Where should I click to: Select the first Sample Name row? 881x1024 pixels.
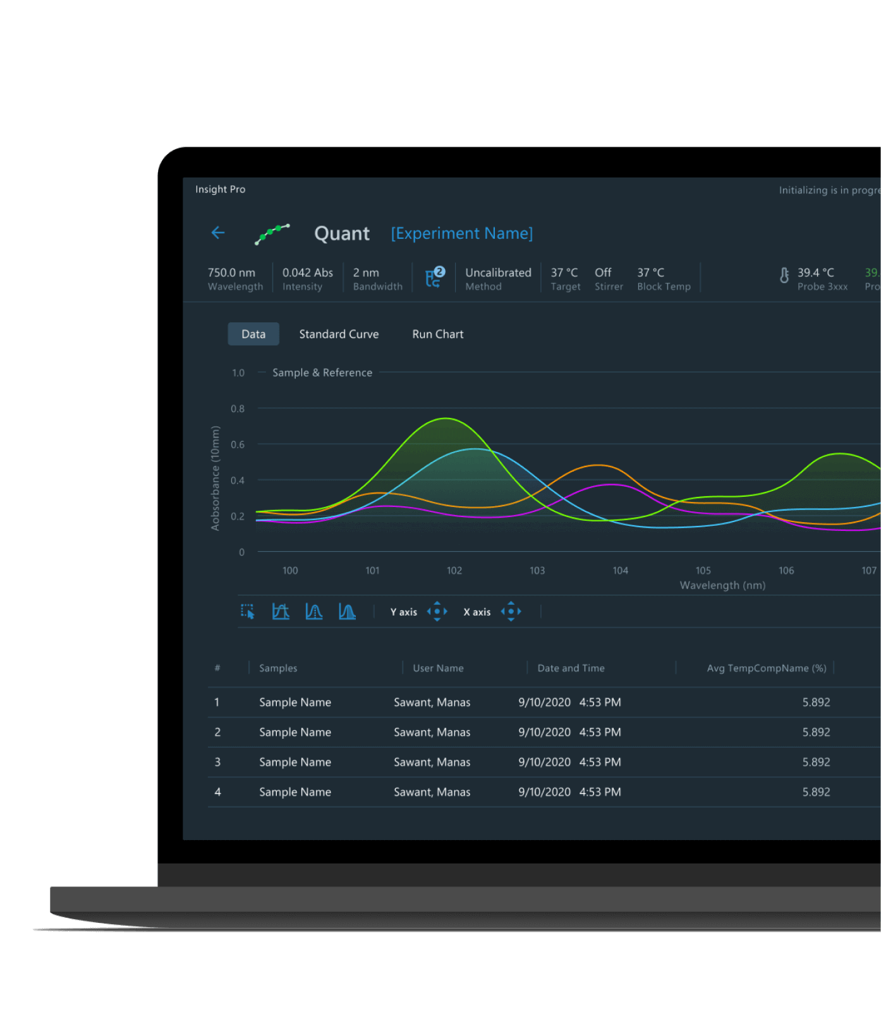pos(295,702)
